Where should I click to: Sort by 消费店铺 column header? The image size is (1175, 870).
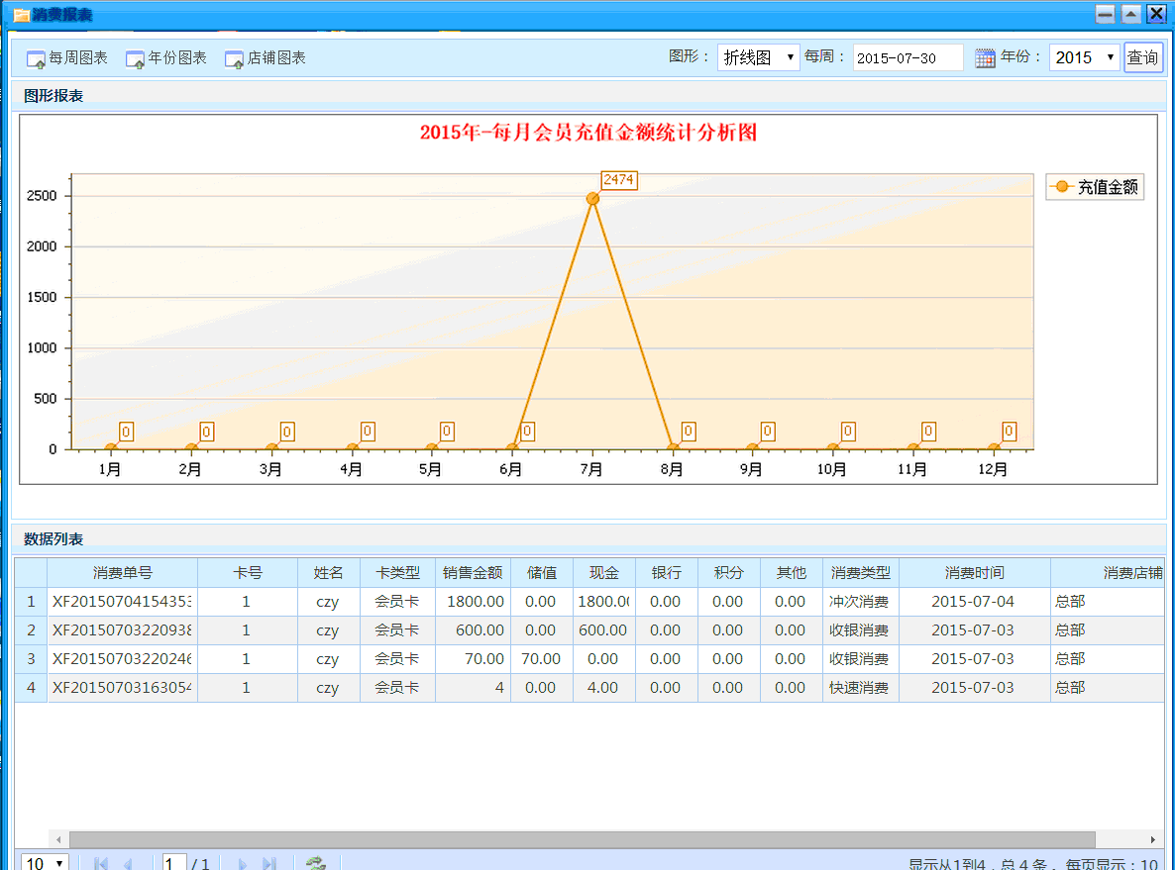(1108, 573)
